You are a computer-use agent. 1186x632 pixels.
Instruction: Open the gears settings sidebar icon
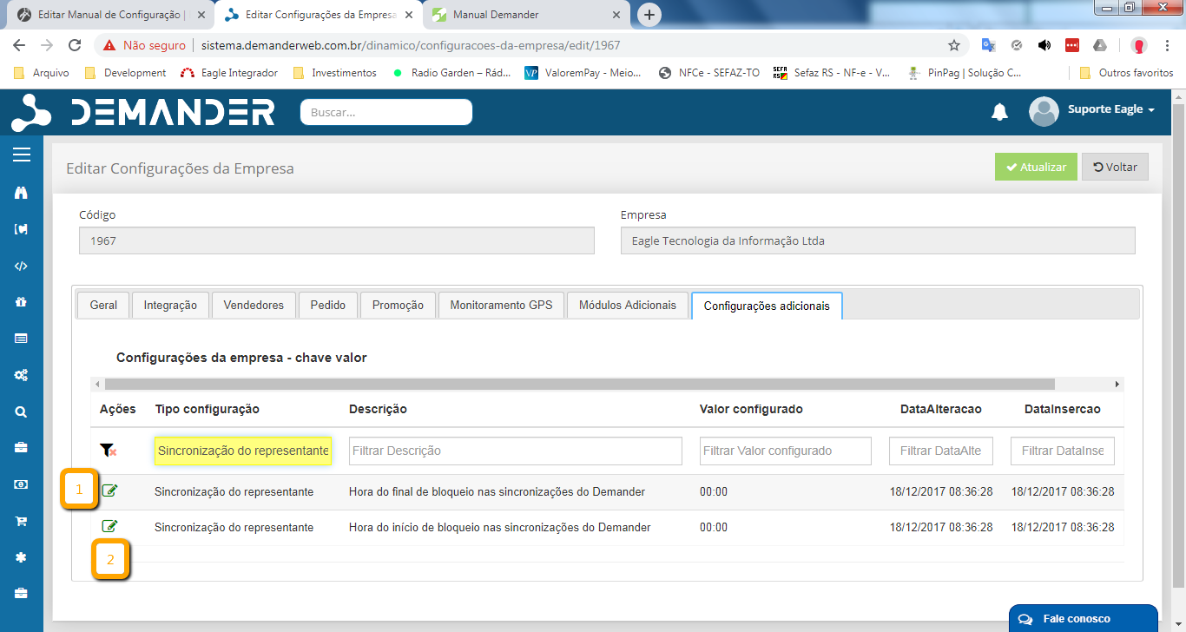pos(22,375)
